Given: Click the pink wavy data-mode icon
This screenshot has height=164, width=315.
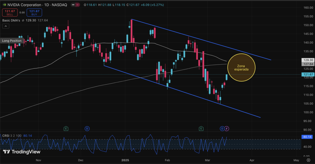Looking at the screenshot, I should coord(77,5).
